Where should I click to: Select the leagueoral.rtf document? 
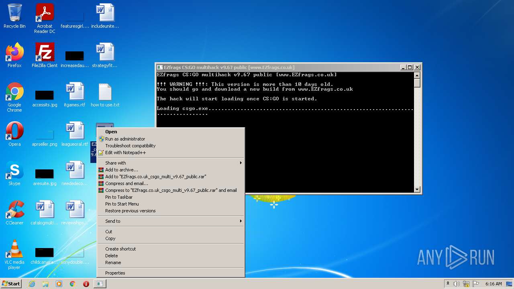click(75, 134)
